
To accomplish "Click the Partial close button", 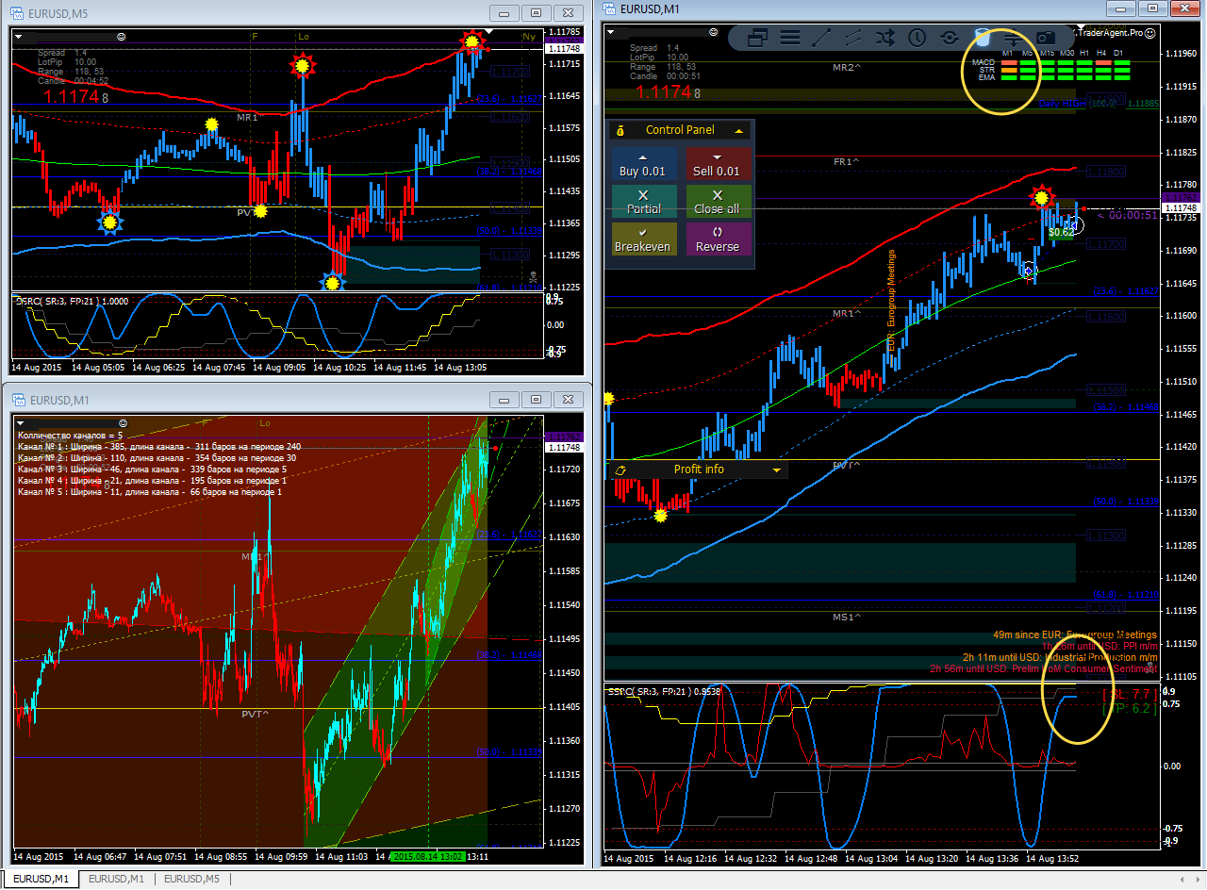I will (x=643, y=201).
